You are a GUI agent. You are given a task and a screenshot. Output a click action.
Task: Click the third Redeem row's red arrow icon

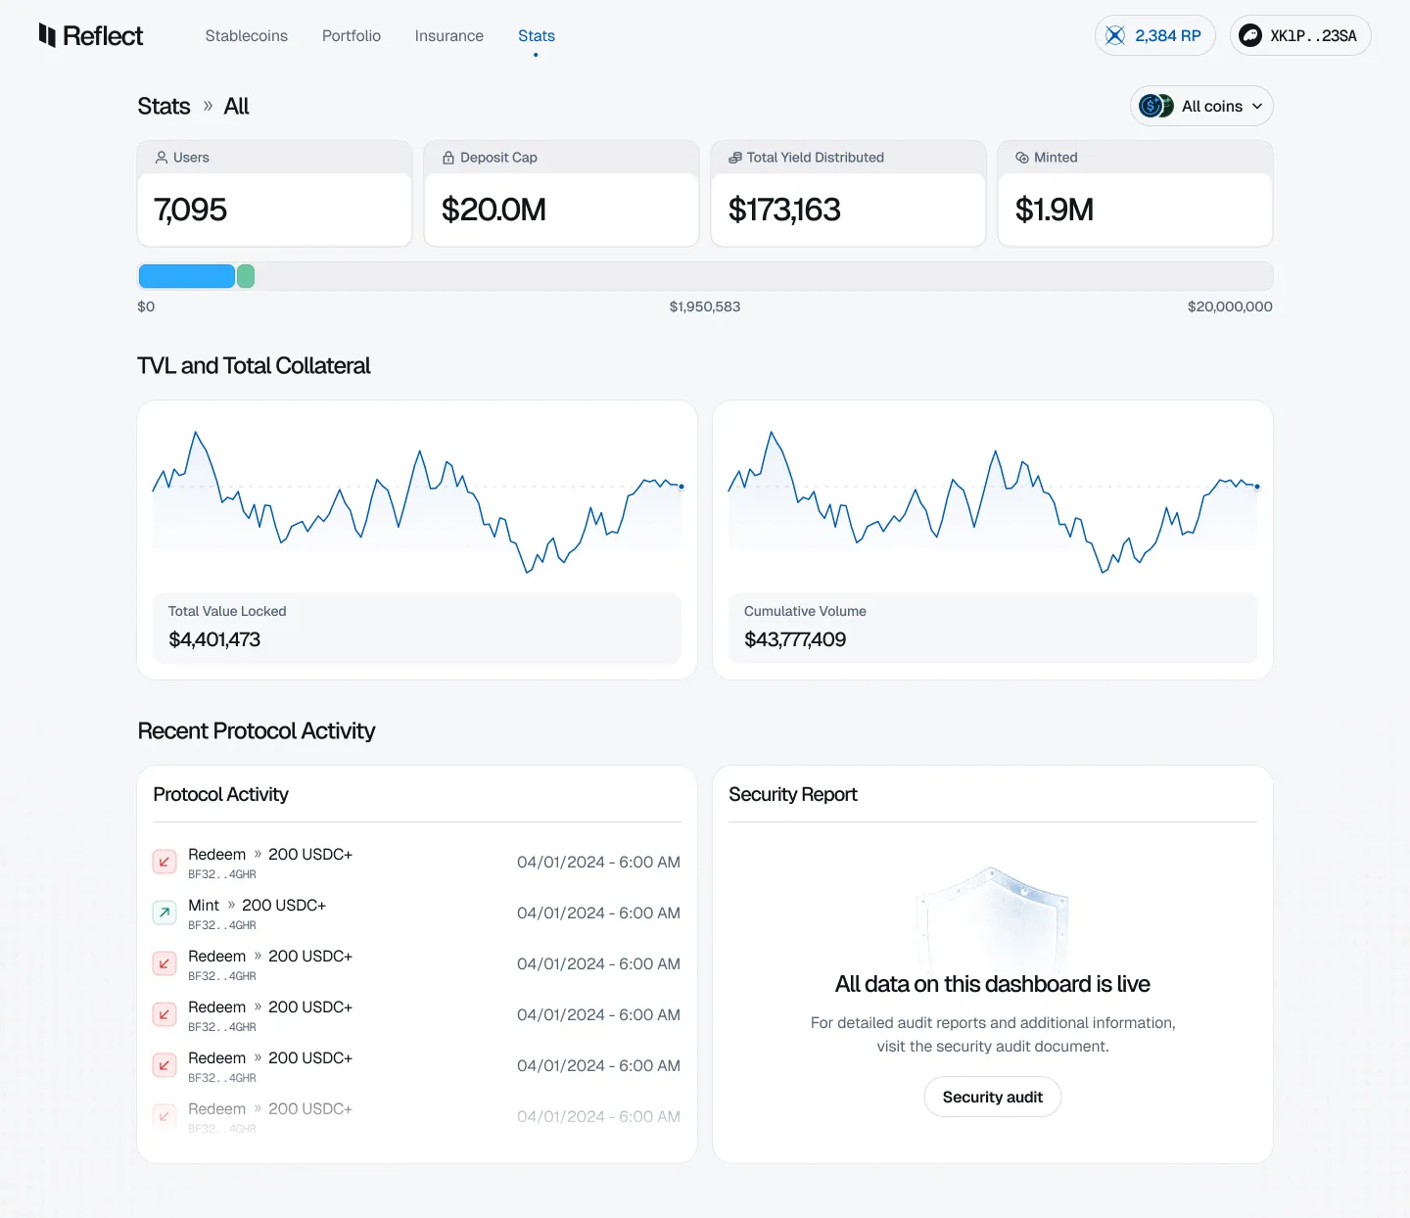[x=164, y=1014]
